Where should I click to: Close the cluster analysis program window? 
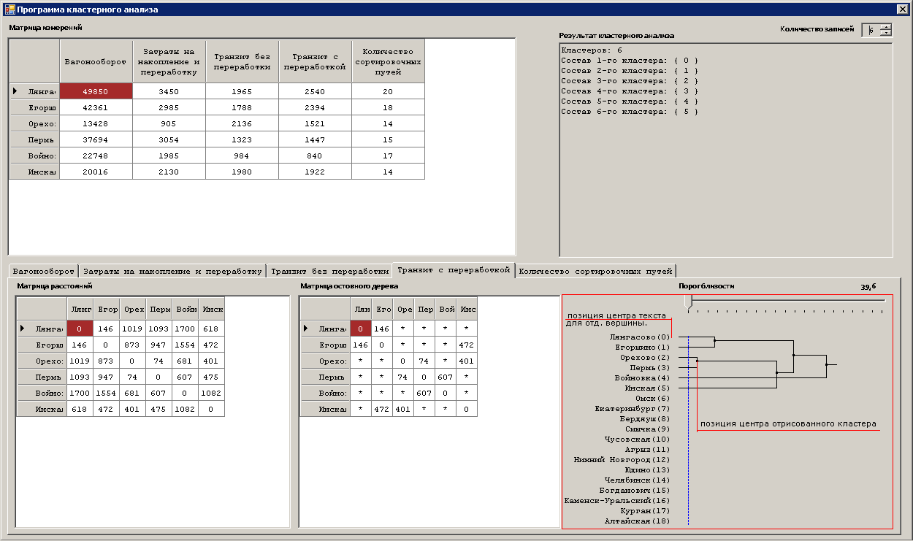(x=901, y=9)
